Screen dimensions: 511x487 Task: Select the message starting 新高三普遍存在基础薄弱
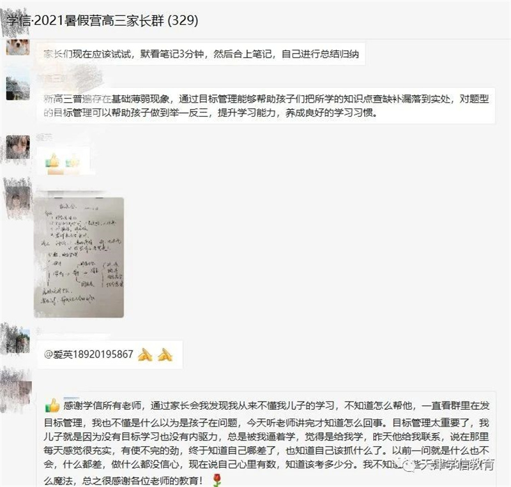[x=266, y=105]
